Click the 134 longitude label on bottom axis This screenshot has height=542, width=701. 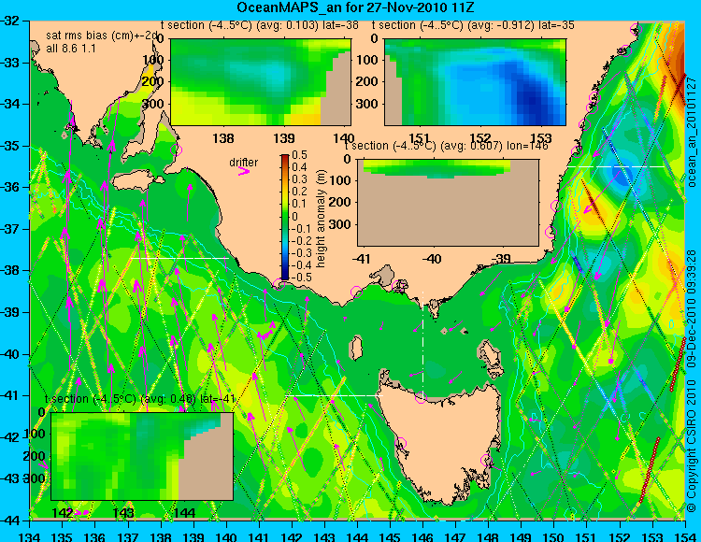[x=30, y=535]
